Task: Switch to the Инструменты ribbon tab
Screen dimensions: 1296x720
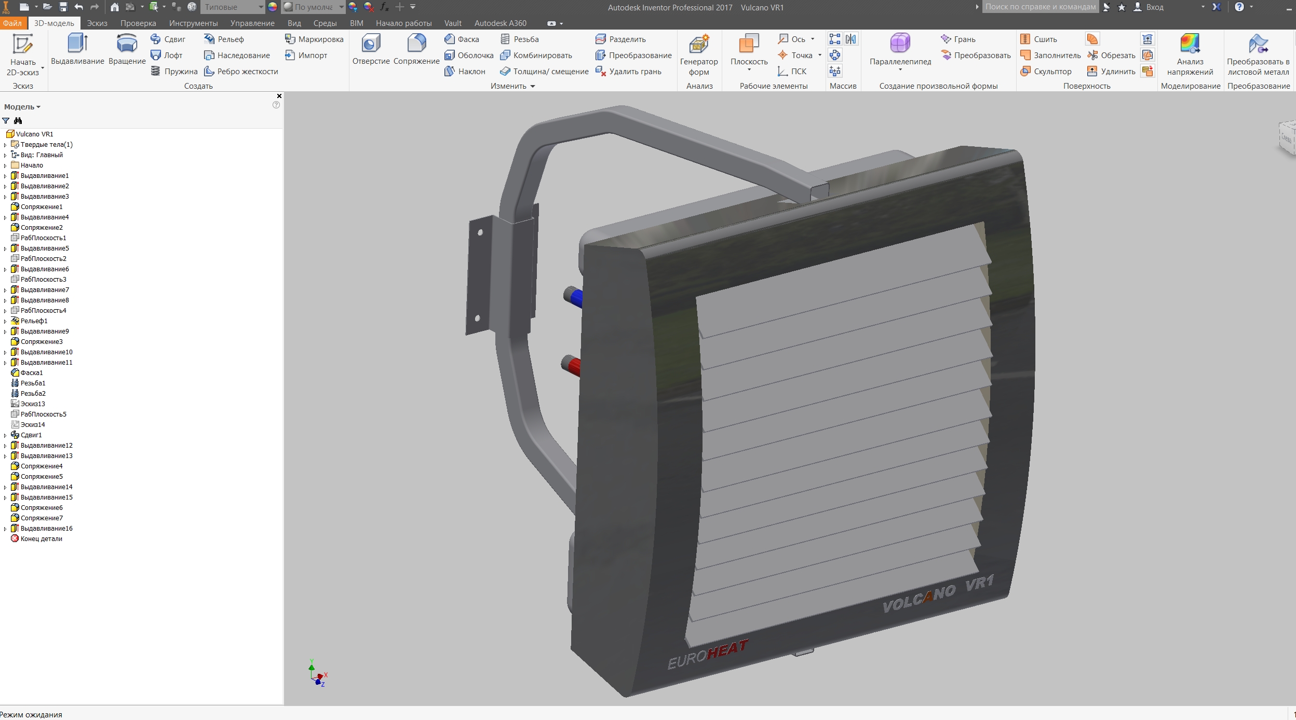Action: point(193,23)
